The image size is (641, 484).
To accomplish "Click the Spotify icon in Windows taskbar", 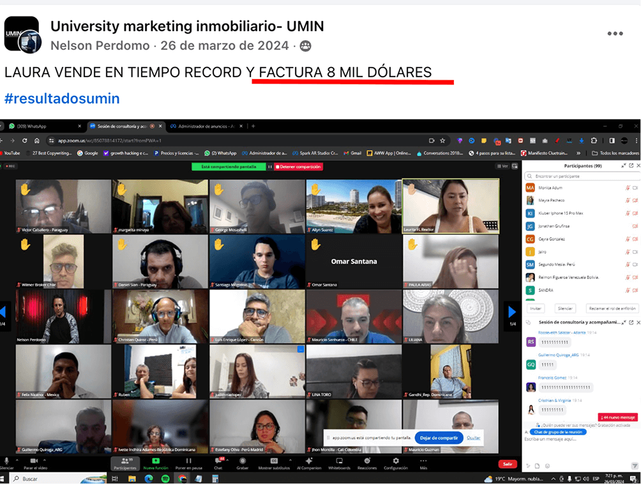I will pyautogui.click(x=165, y=478).
